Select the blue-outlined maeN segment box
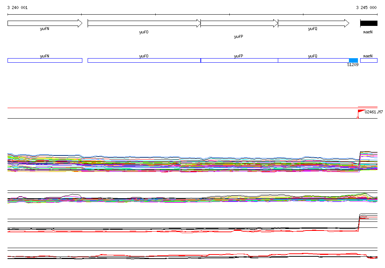This screenshot has width=385, height=268. [369, 60]
